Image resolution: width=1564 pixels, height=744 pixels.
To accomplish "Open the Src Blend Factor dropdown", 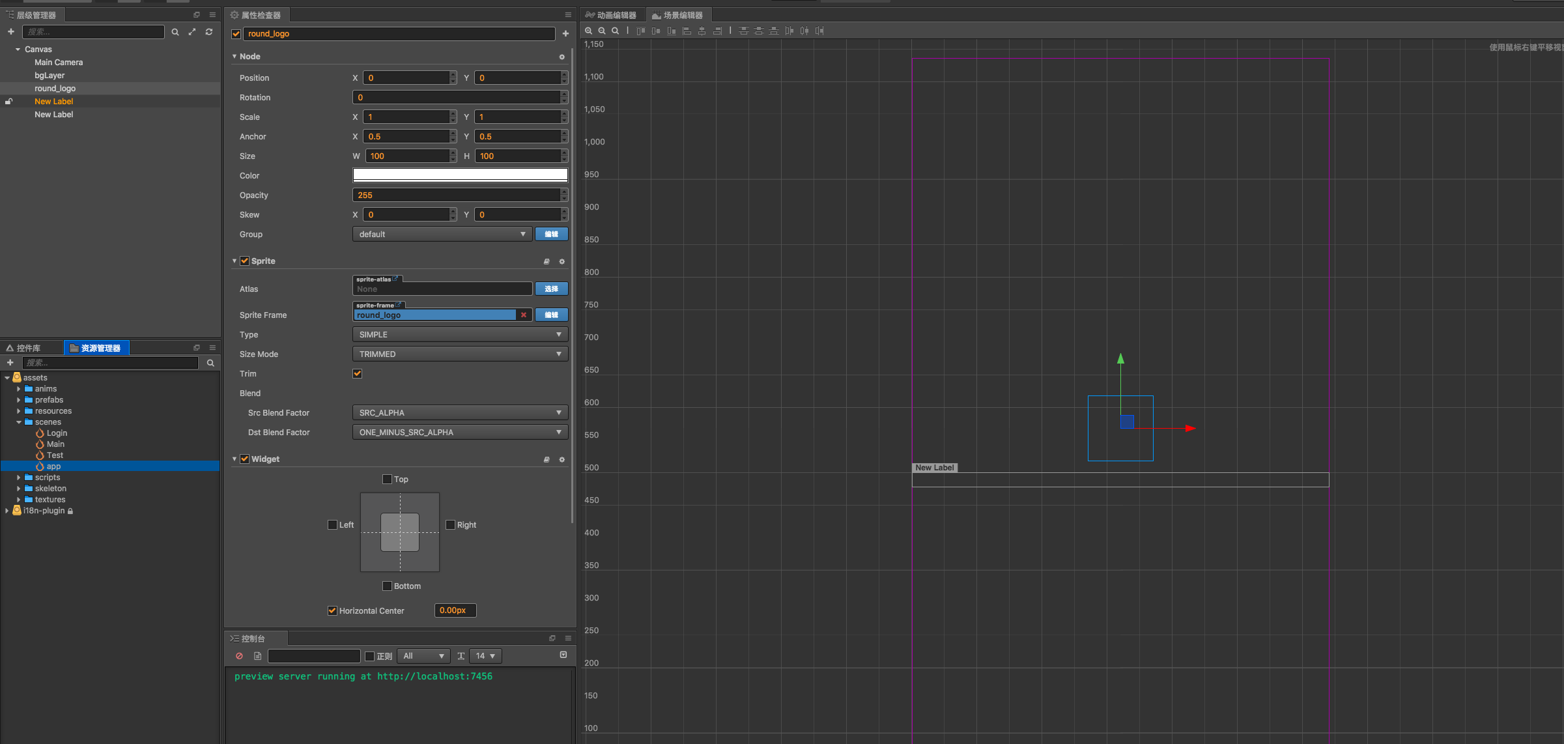I will pos(460,412).
